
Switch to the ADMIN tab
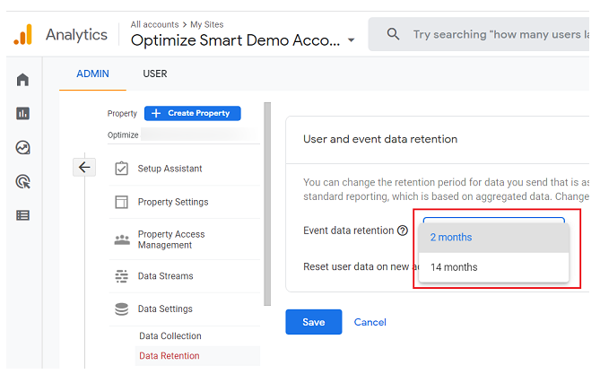pos(92,74)
